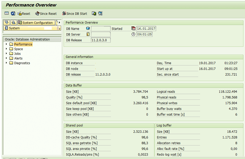Open the performance report details icon
Viewport: 245px width, 159px height.
(x=6, y=14)
